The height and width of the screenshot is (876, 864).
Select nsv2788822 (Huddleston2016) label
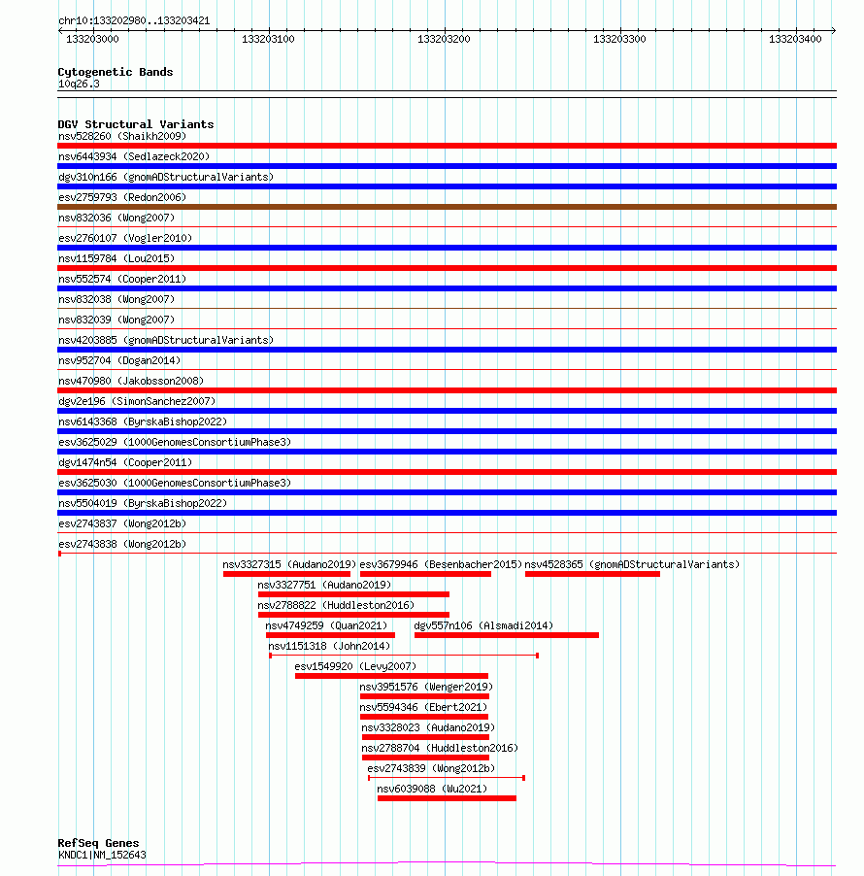(336, 605)
